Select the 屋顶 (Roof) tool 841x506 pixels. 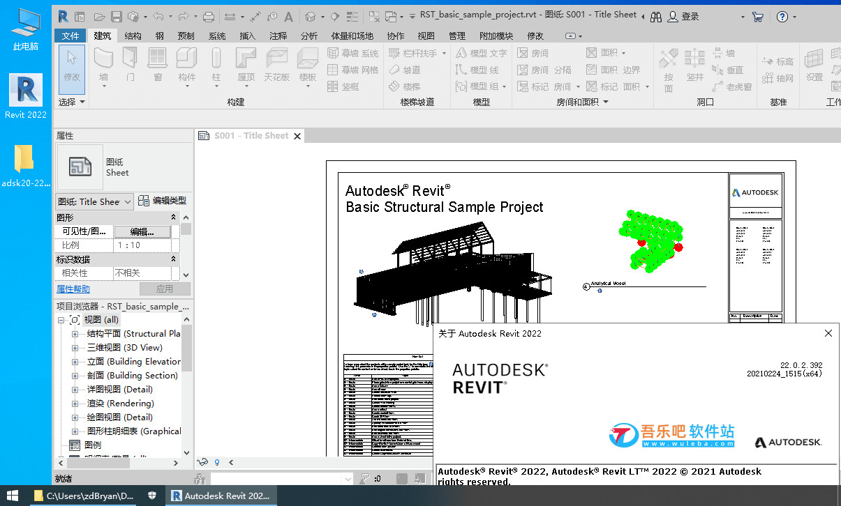246,64
